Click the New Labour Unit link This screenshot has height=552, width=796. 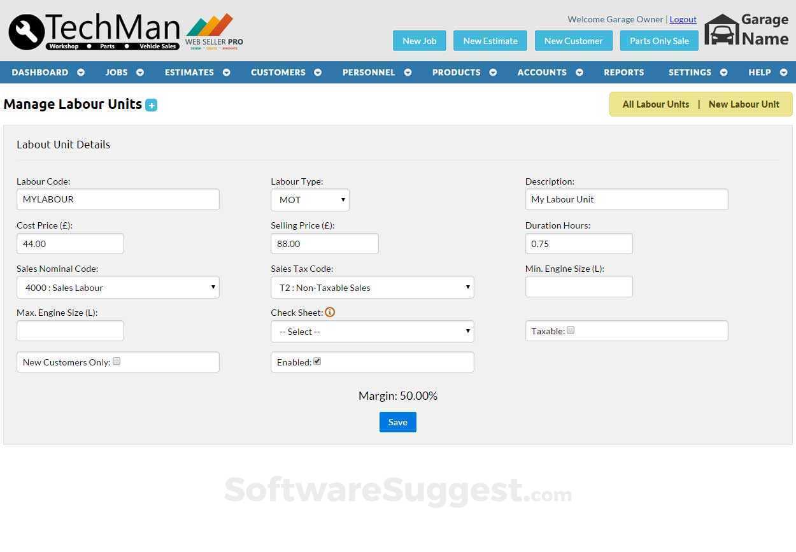tap(743, 104)
